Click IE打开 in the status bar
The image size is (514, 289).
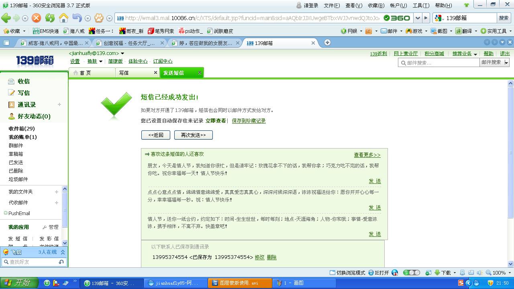coord(378,273)
